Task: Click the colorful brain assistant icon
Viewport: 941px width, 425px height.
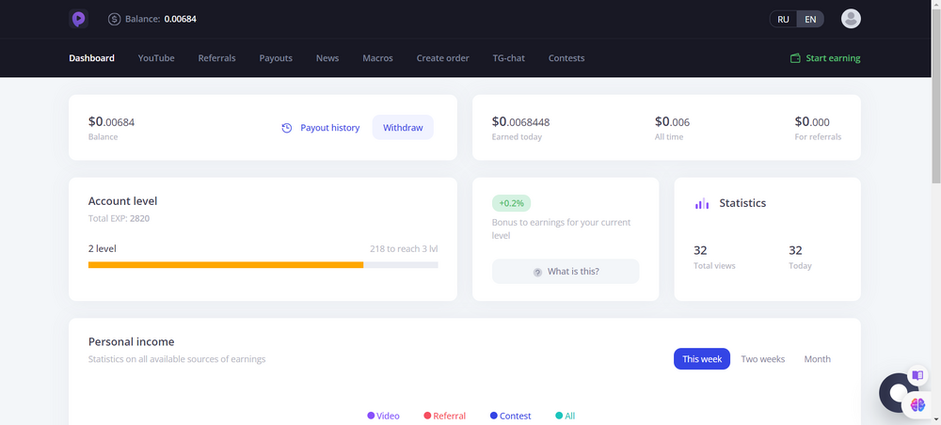Action: [917, 404]
